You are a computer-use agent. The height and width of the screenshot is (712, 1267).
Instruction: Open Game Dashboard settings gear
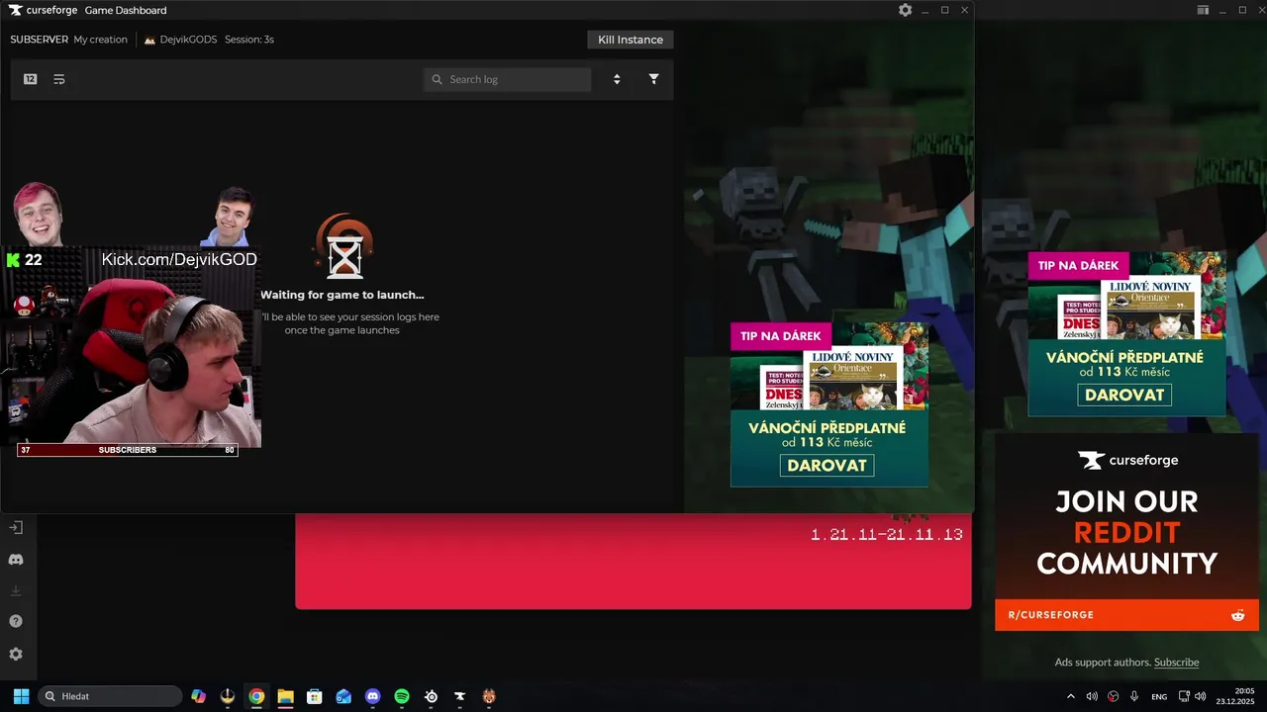[905, 10]
